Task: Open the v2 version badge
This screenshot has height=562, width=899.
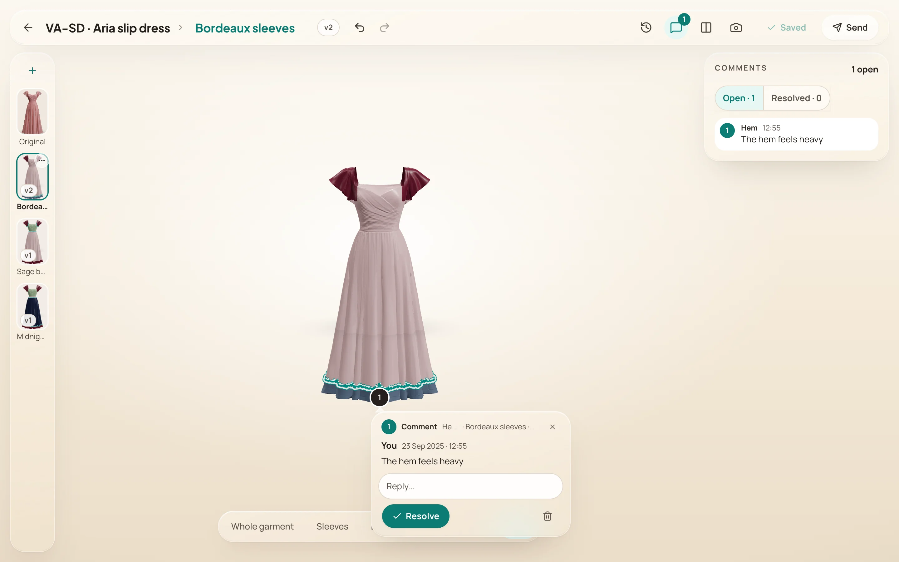Action: [x=328, y=27]
